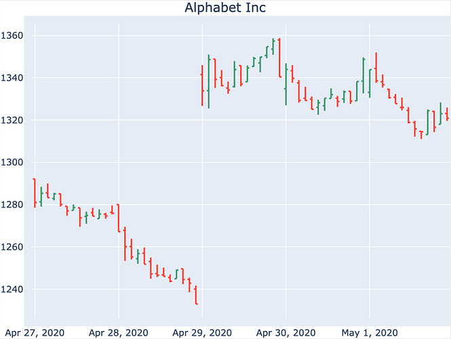
Task: Select the tall red bar on the Apr 28 gridline
Action: click(x=118, y=218)
